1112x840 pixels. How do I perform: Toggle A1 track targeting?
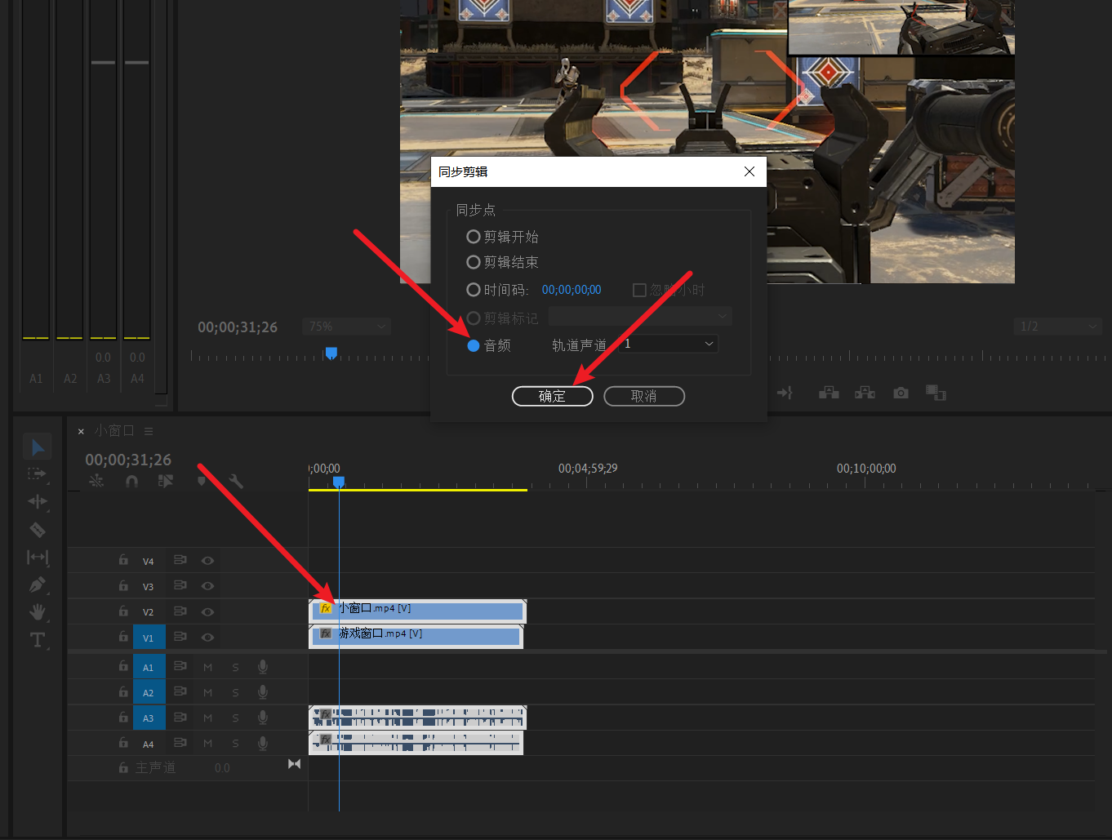coord(149,667)
